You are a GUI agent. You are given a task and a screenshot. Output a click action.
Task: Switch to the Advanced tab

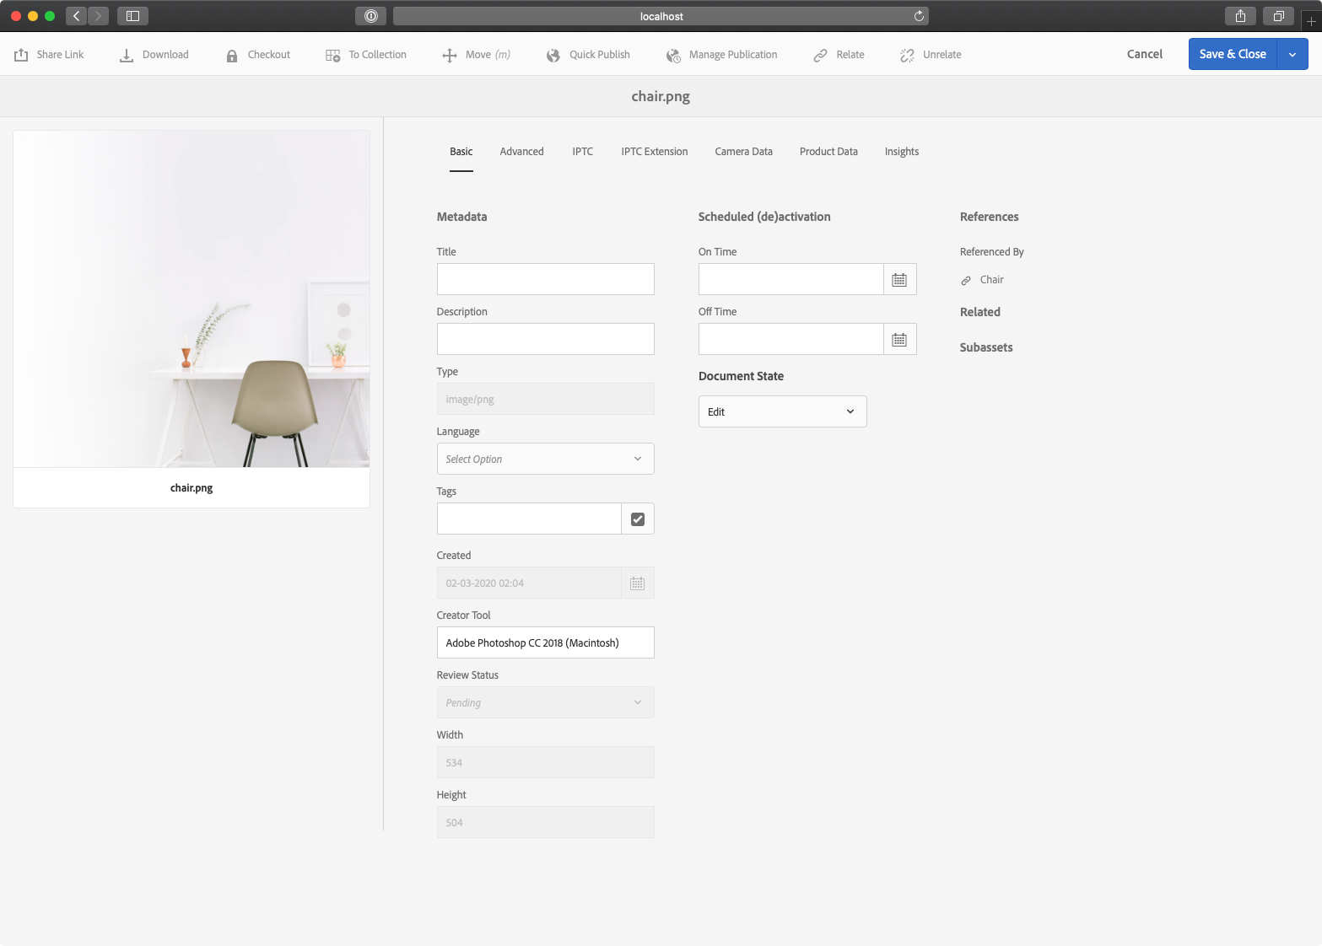click(521, 152)
